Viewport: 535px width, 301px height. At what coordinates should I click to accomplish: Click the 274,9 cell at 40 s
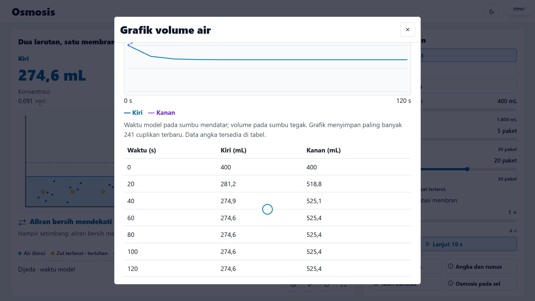point(228,201)
